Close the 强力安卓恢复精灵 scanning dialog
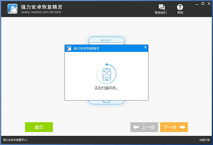 tap(145, 47)
